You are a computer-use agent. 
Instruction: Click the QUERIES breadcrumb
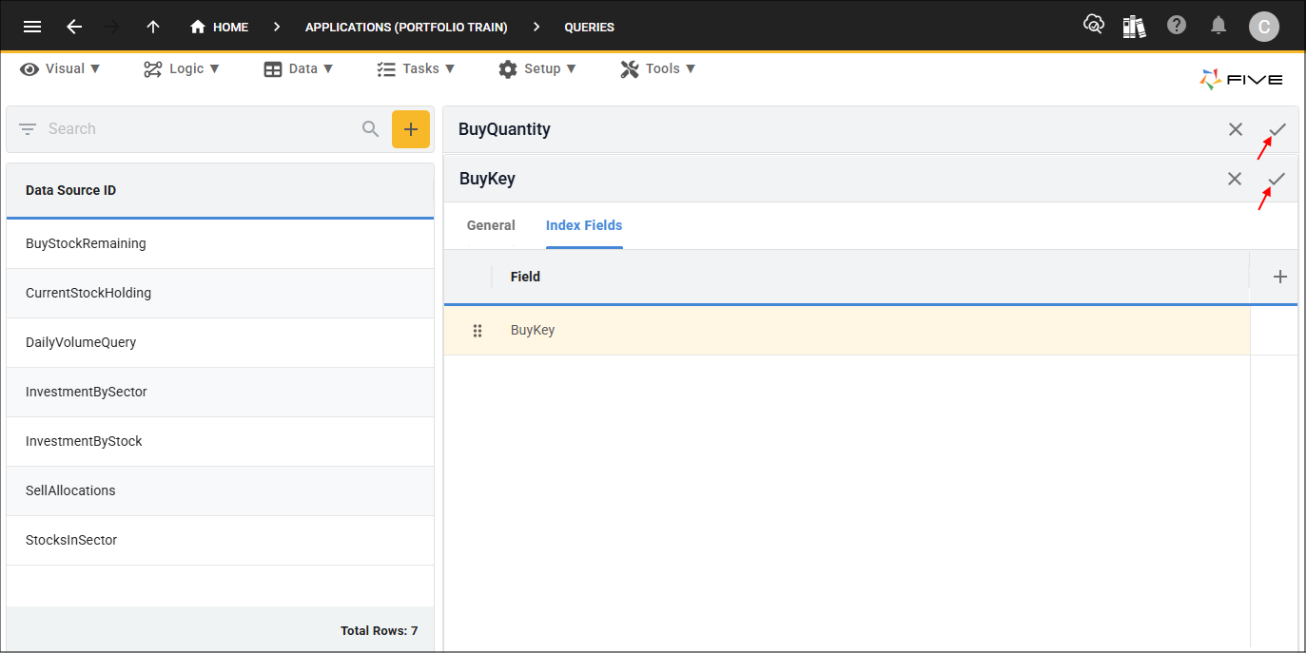(590, 28)
